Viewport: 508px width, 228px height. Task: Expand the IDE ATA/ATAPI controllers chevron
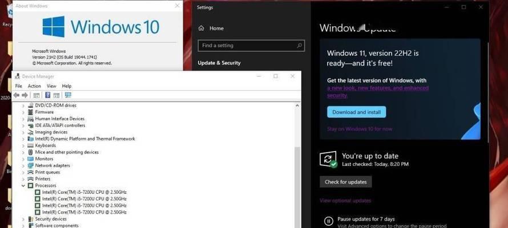[23, 125]
